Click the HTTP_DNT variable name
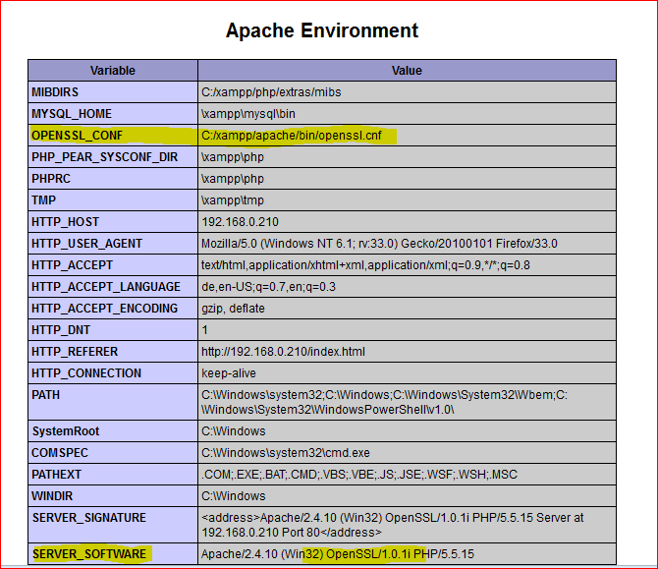The image size is (658, 569). (x=61, y=330)
